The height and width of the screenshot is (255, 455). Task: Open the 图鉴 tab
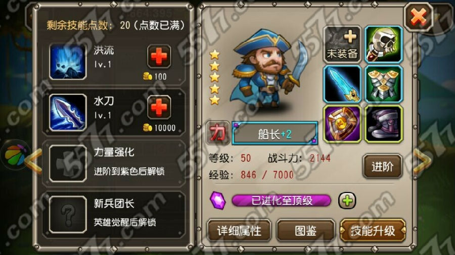pos(305,231)
